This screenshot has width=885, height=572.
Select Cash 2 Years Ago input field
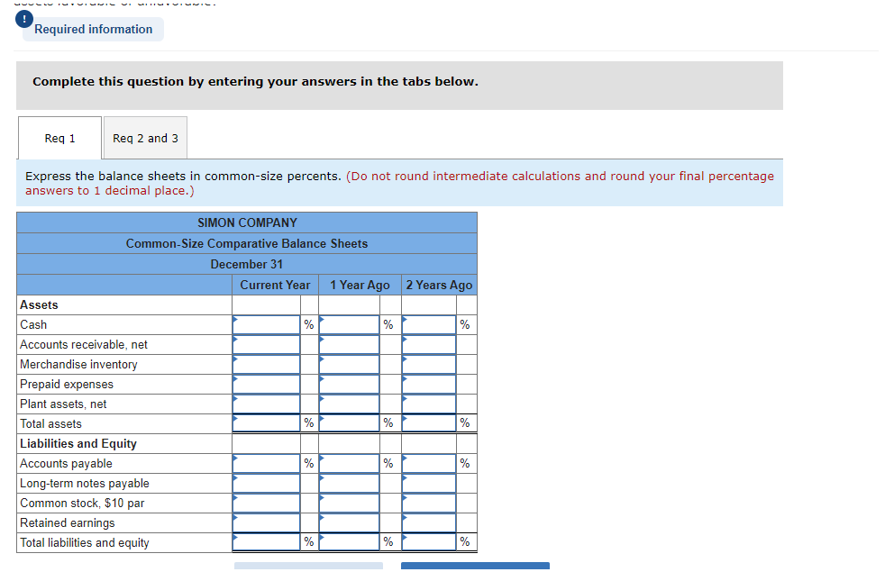(429, 325)
